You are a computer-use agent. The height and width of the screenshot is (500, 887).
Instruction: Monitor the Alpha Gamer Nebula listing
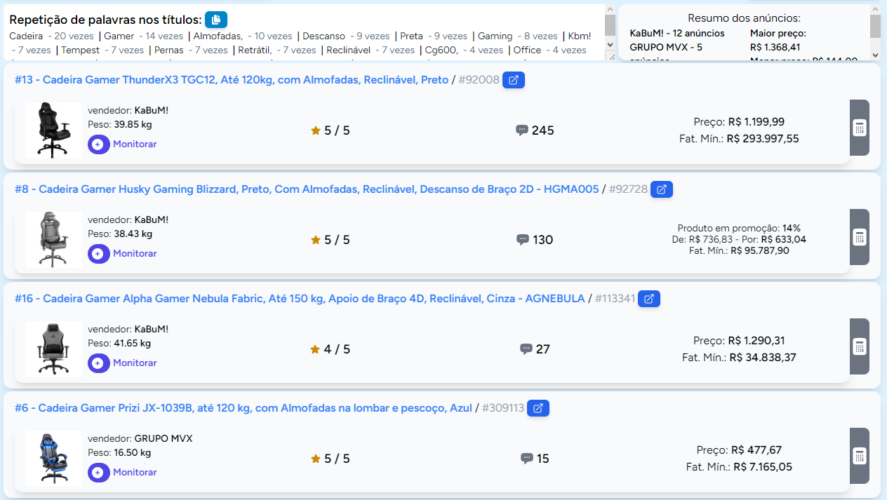[x=123, y=363]
